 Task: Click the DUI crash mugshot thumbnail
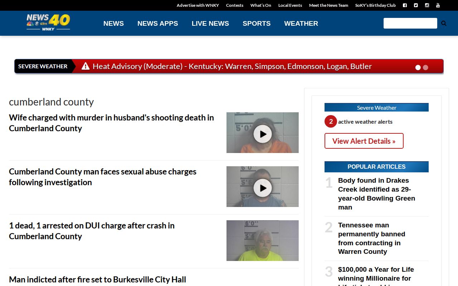(263, 241)
